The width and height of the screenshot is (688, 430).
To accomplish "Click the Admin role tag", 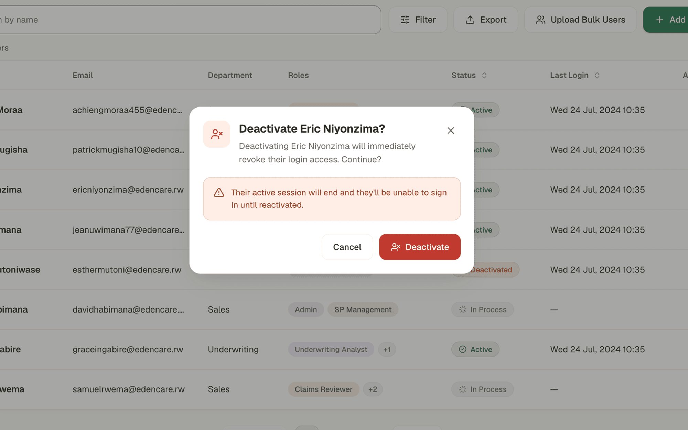I will [x=306, y=309].
